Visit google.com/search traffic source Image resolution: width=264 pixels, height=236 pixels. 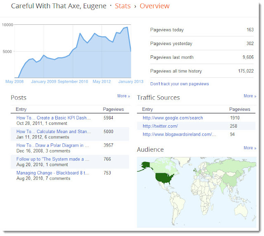[173, 118]
